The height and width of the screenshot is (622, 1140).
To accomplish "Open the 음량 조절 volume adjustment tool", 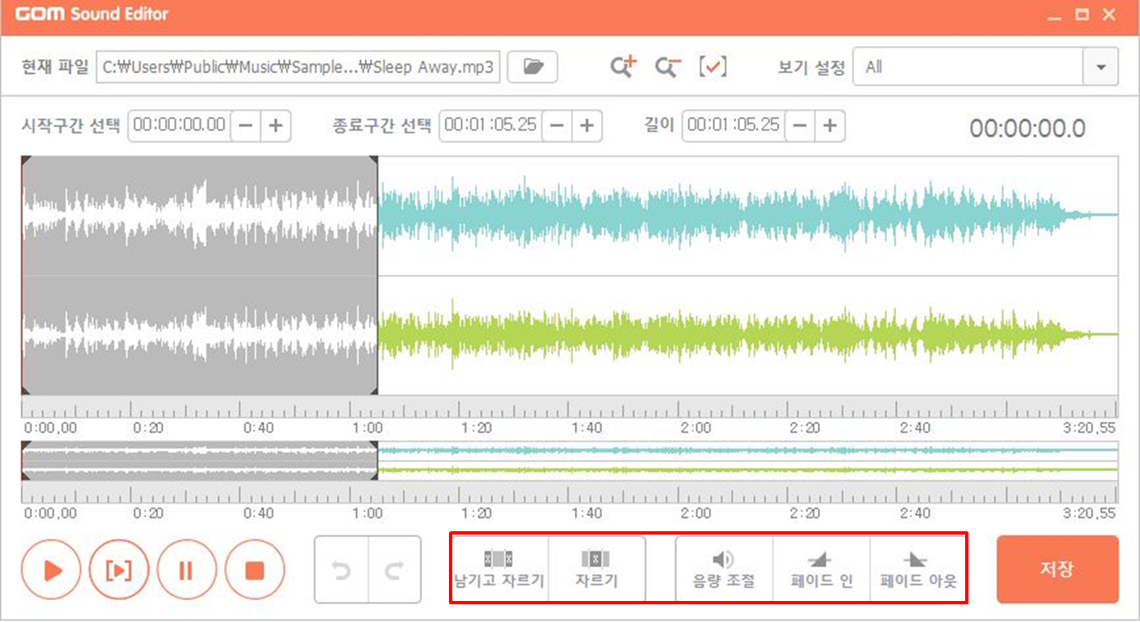I will point(723,568).
